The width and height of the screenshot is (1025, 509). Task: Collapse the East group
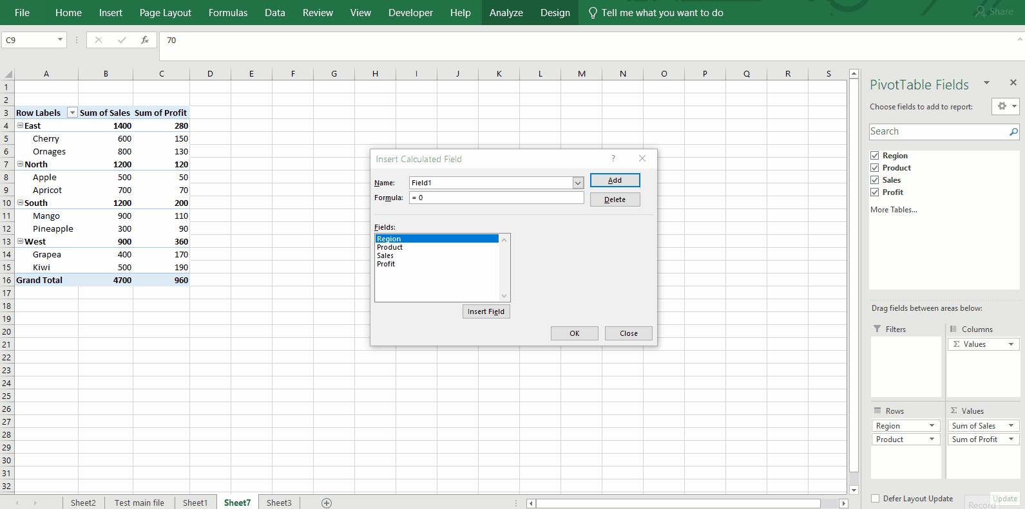click(x=20, y=125)
